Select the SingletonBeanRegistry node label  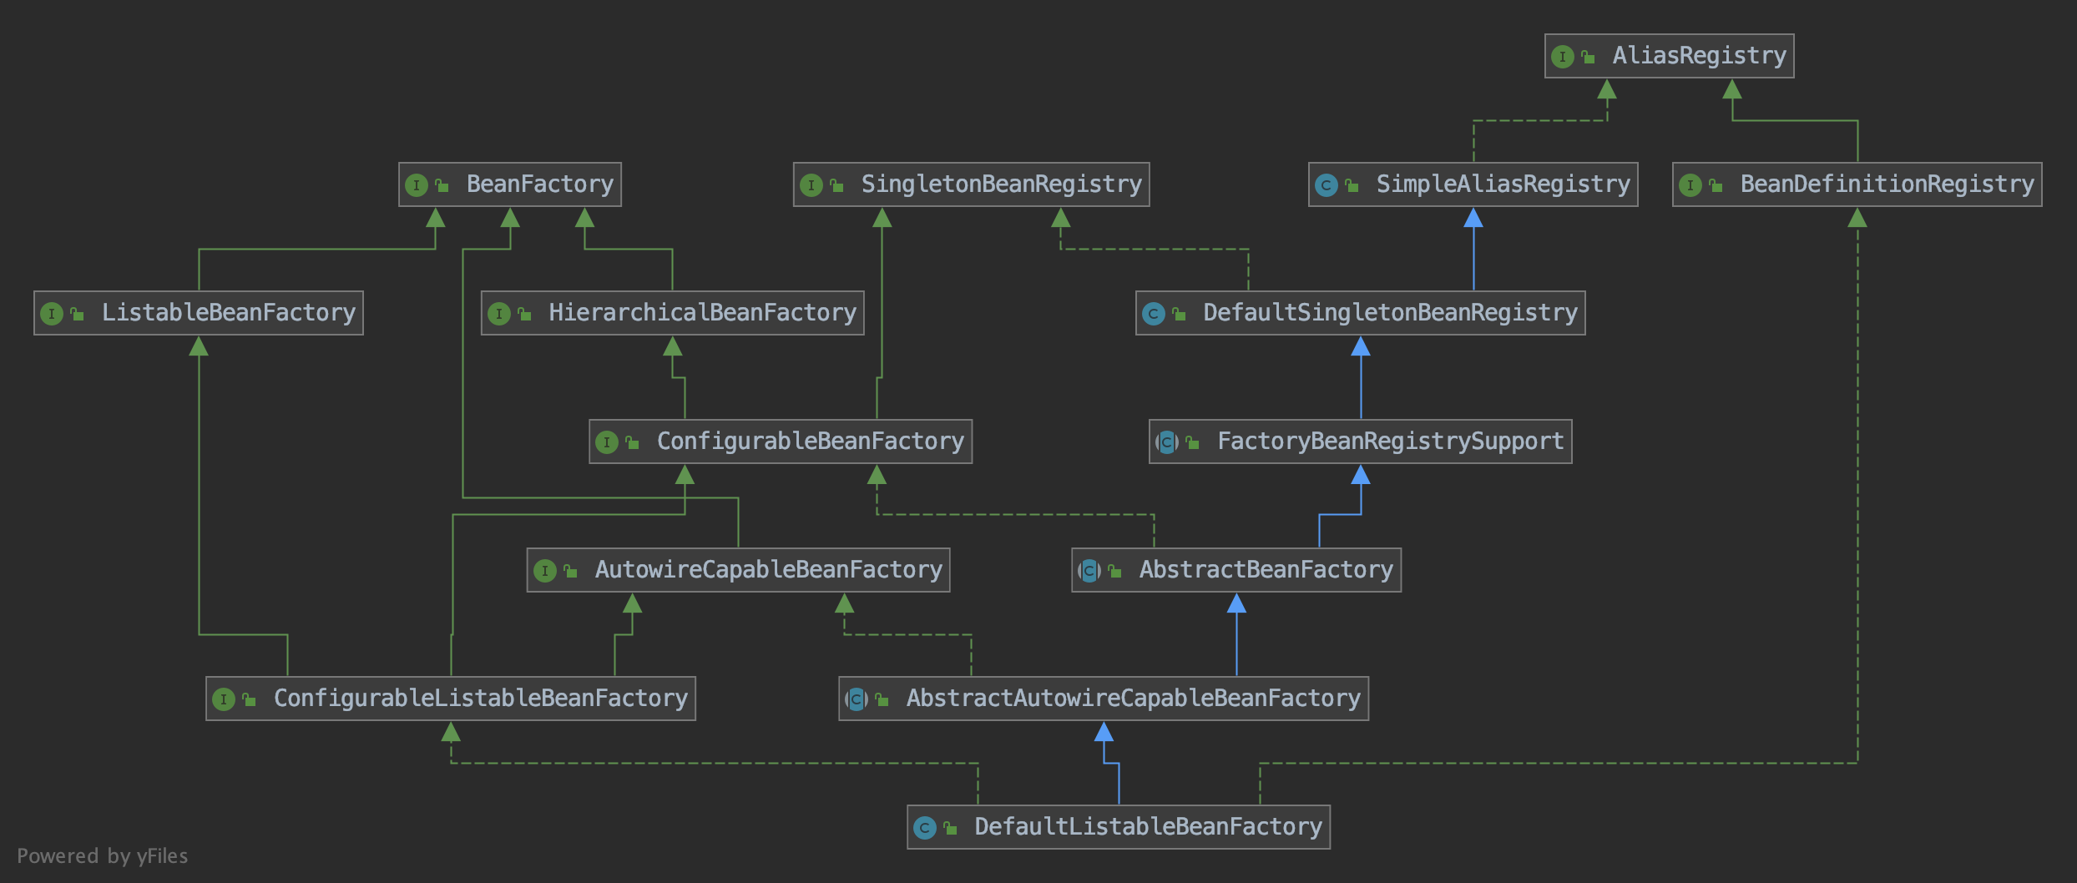pos(1001,184)
